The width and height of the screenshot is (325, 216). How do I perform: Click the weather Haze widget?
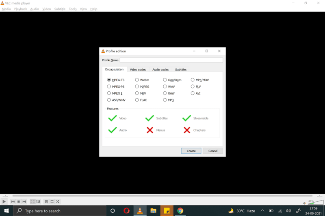coord(241,211)
